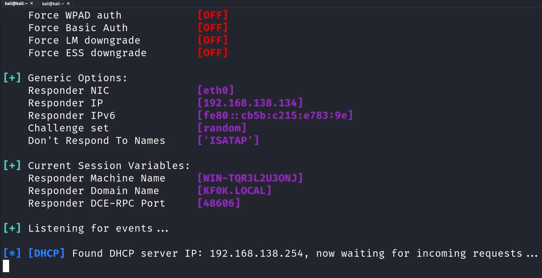
Task: Click the blue [DHCP] tag
Action: [x=47, y=253]
